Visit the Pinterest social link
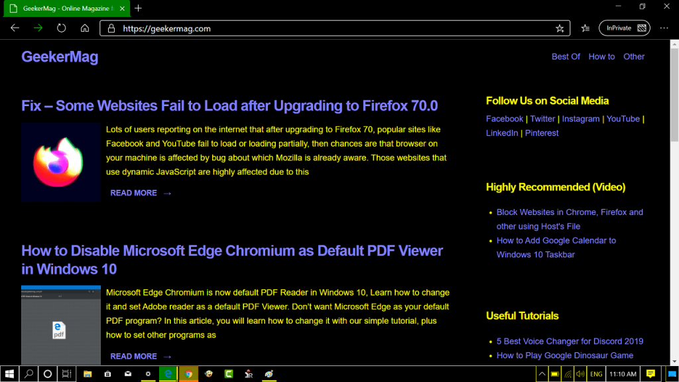The image size is (679, 382). pyautogui.click(x=542, y=133)
